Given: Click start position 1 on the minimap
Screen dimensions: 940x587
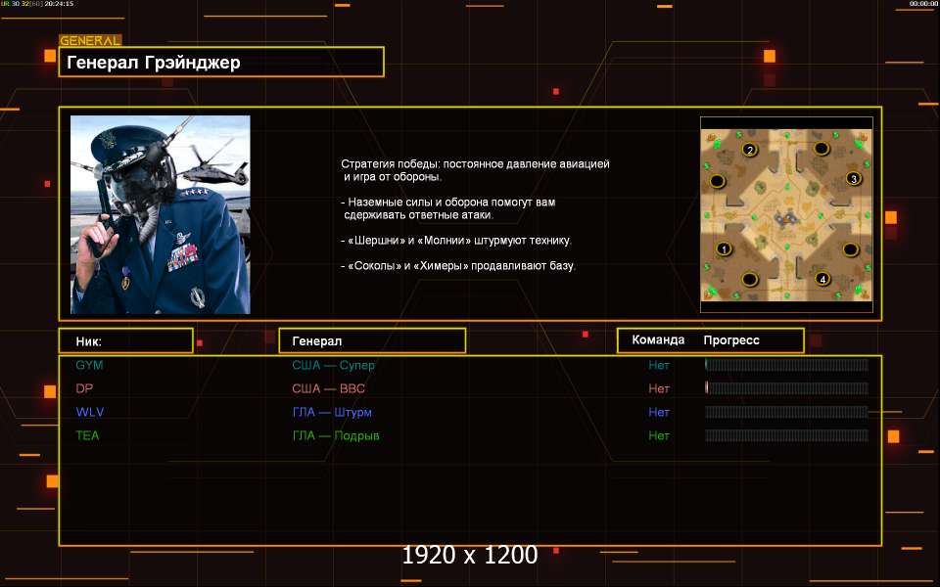Looking at the screenshot, I should [725, 249].
